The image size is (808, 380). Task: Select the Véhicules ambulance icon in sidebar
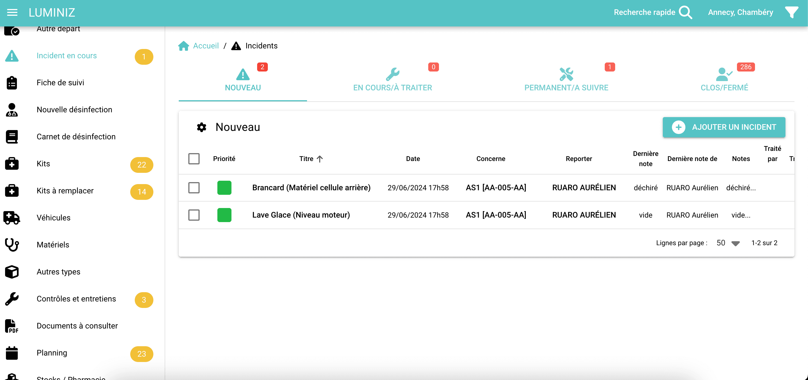tap(12, 217)
